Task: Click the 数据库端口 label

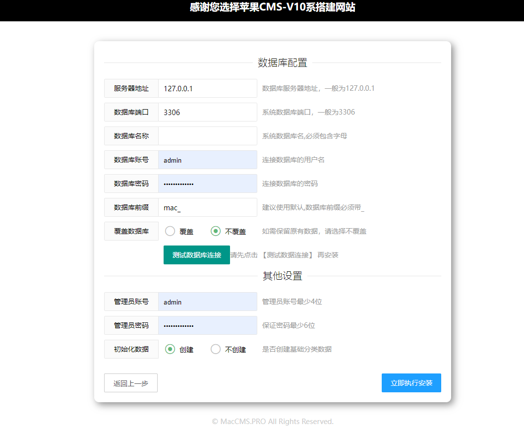Action: (131, 112)
